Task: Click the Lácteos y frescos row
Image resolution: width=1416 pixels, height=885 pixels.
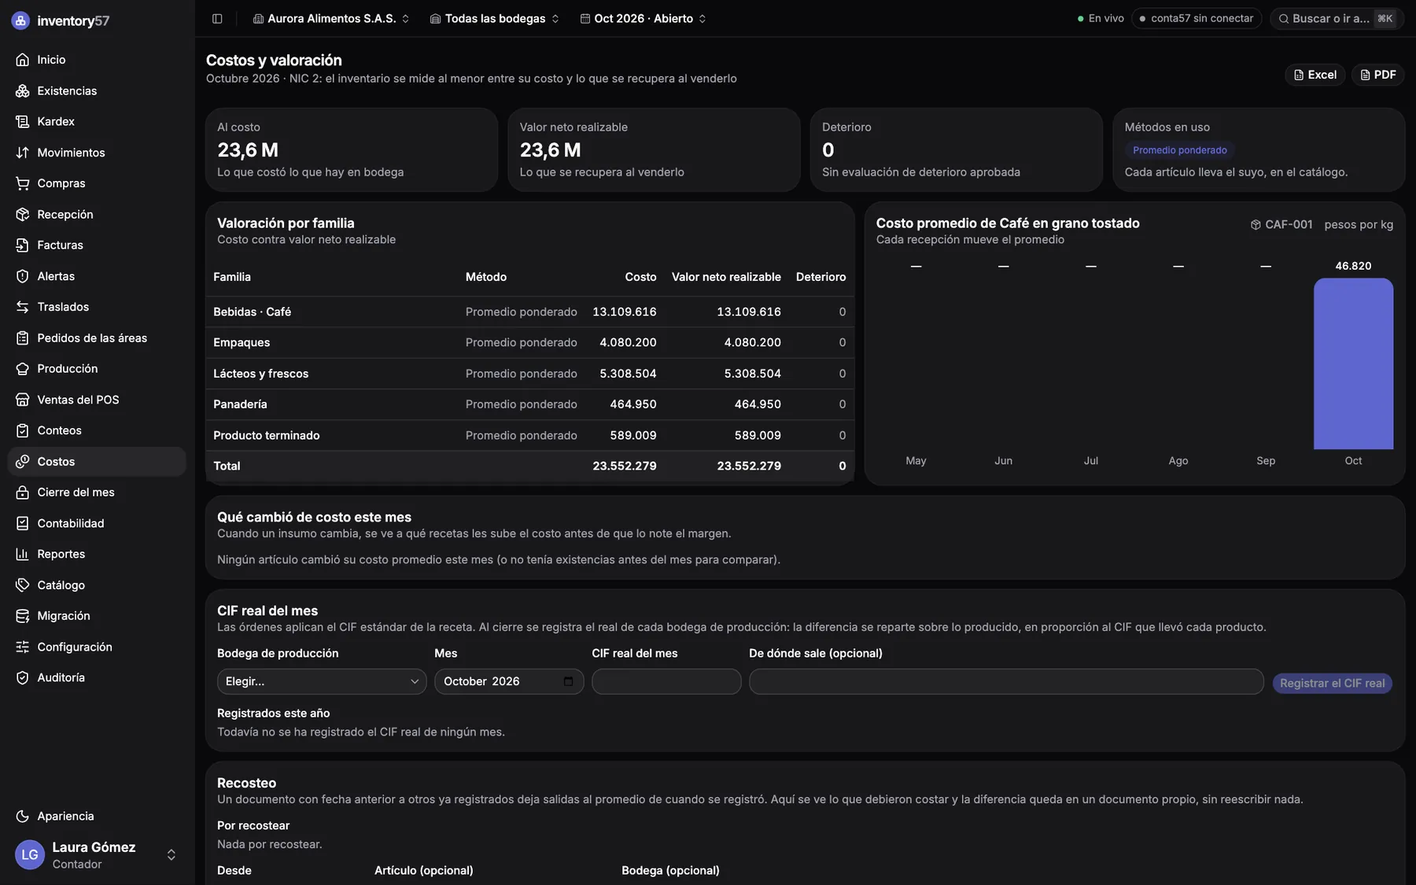Action: tap(529, 374)
